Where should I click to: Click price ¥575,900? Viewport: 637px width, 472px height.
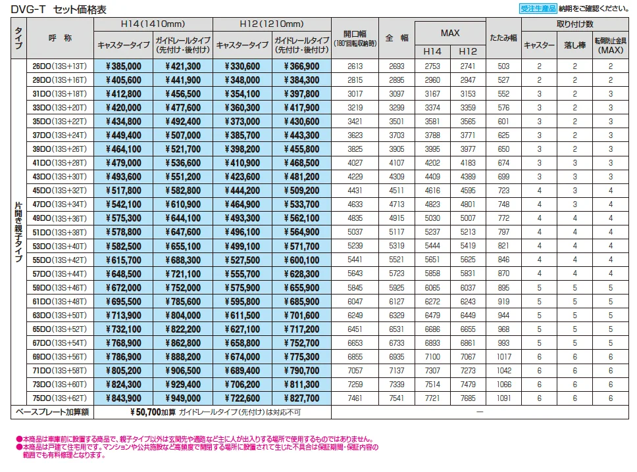click(x=242, y=288)
